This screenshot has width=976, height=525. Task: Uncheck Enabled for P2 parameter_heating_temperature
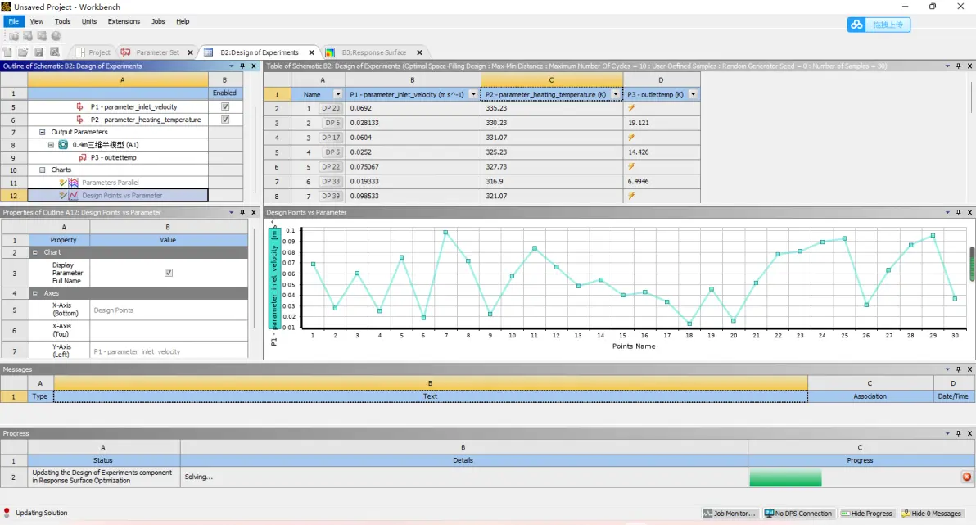[x=225, y=120]
